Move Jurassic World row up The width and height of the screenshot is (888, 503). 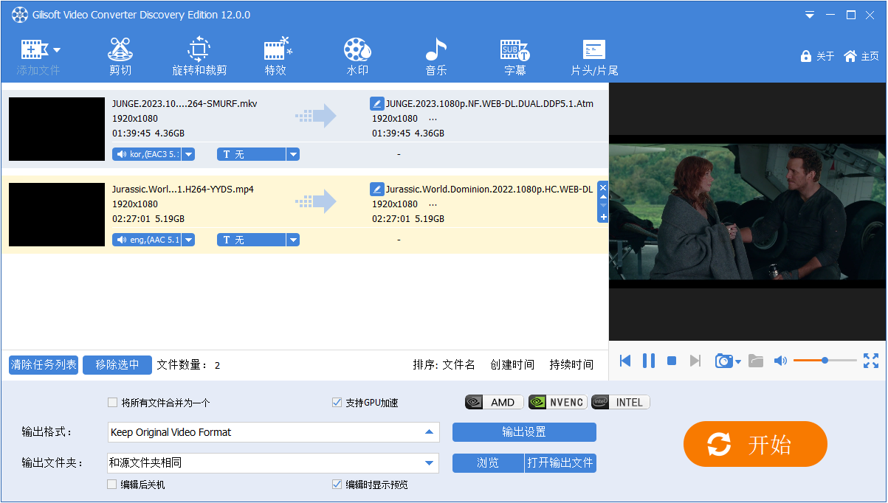(x=603, y=198)
